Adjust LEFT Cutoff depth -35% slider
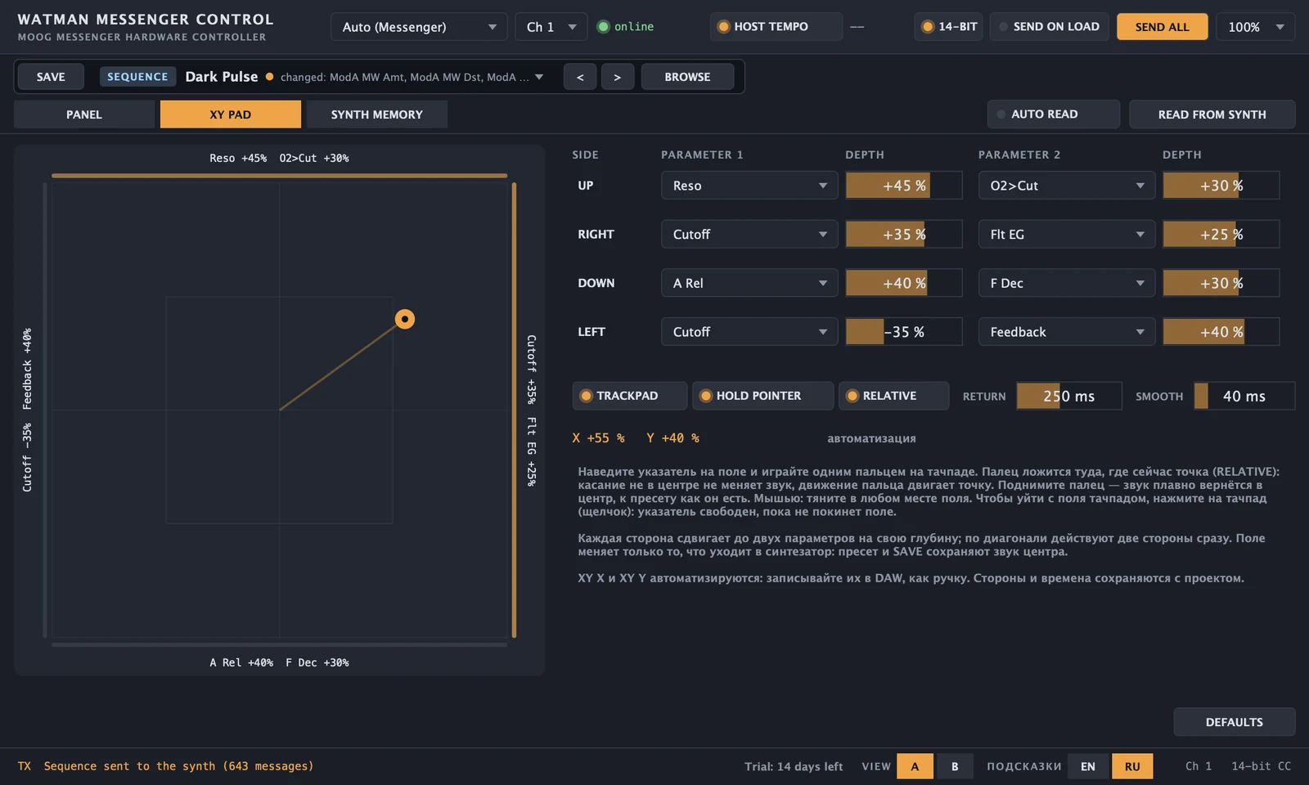Image resolution: width=1309 pixels, height=785 pixels. (904, 332)
